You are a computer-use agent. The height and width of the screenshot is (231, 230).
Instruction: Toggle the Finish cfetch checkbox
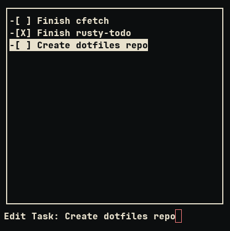click(23, 21)
